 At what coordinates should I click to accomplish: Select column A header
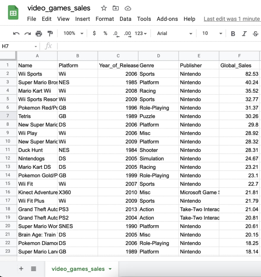[x=37, y=56]
